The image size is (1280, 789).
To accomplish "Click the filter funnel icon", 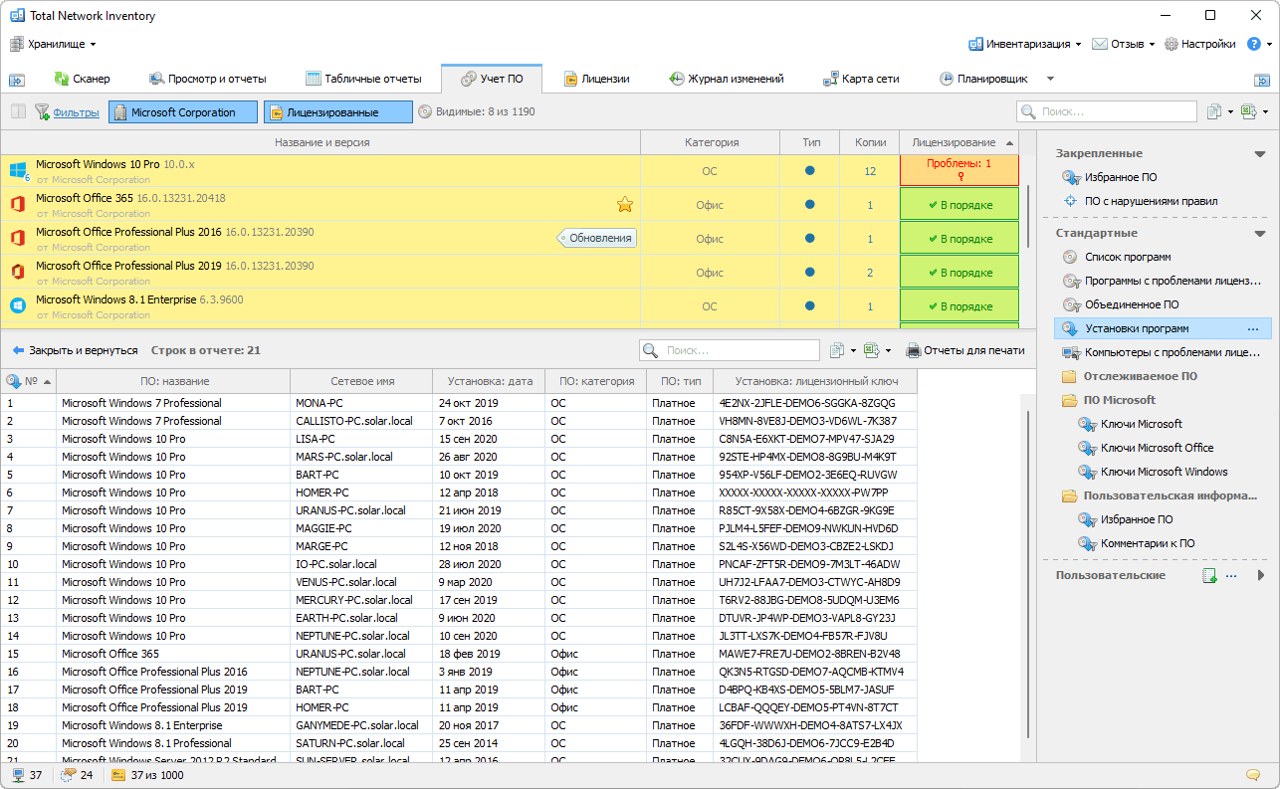I will pos(42,112).
